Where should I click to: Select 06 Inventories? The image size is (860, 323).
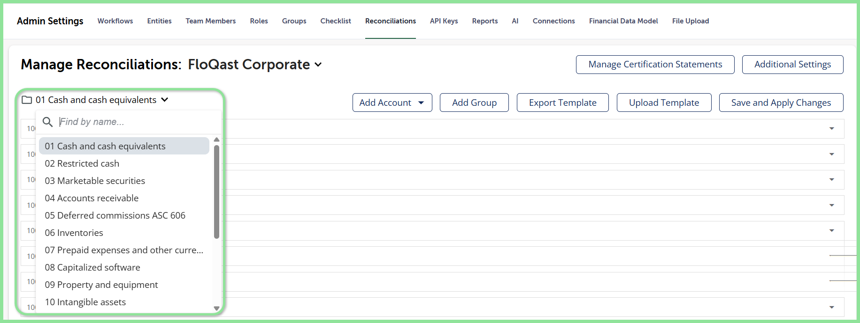[x=124, y=233]
